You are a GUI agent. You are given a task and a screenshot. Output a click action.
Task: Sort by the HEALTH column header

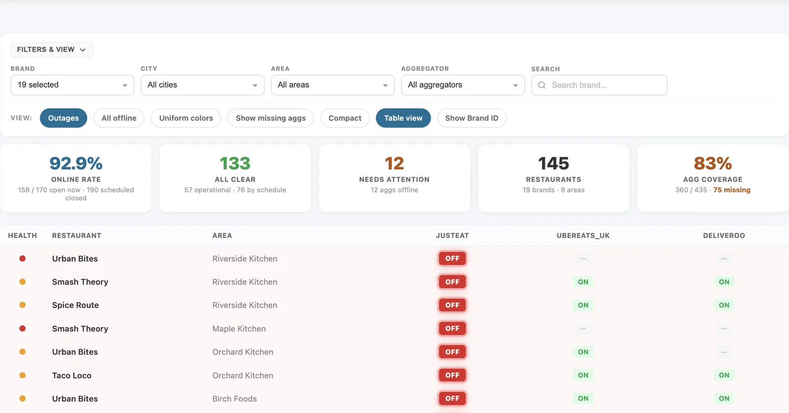pyautogui.click(x=23, y=236)
